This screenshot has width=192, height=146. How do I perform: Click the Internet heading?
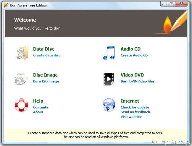pyautogui.click(x=130, y=101)
